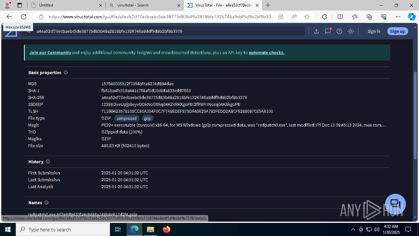Click the Last Analysis timestamp
Viewport: 419px width, 236px height.
[125, 187]
